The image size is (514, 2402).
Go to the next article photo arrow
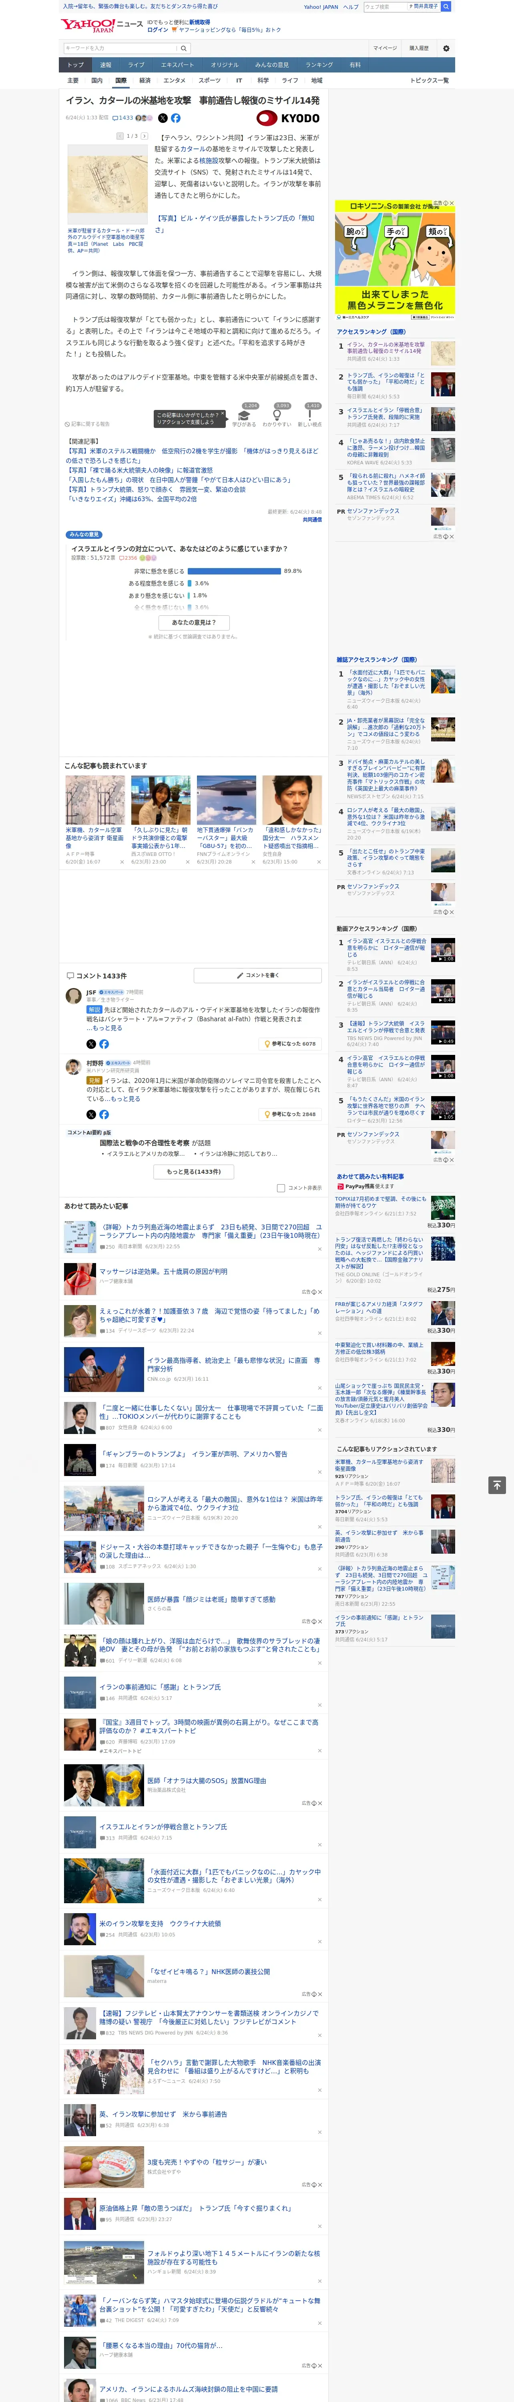pos(145,136)
